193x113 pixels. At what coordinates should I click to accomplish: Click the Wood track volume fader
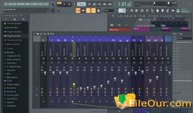point(115,79)
